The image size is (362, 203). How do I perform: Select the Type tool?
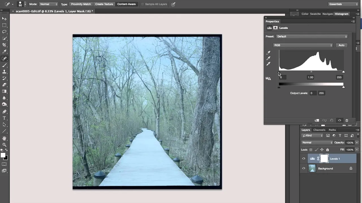point(4,118)
